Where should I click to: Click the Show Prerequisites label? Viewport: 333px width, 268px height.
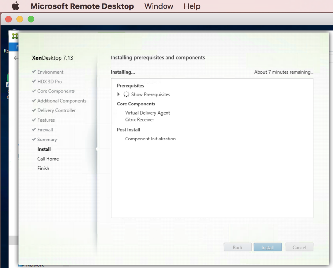pyautogui.click(x=151, y=94)
